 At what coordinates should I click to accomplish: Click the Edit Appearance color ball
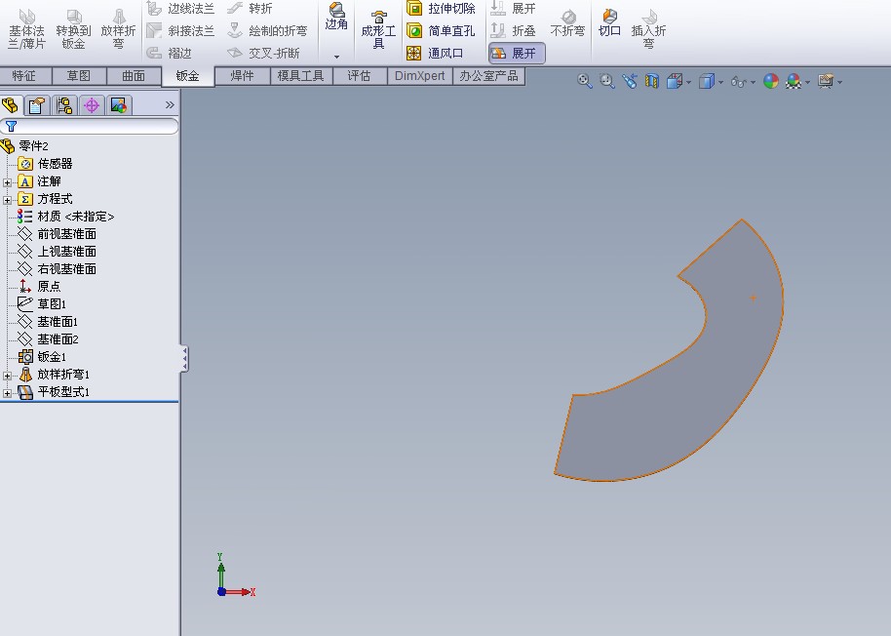coord(771,81)
